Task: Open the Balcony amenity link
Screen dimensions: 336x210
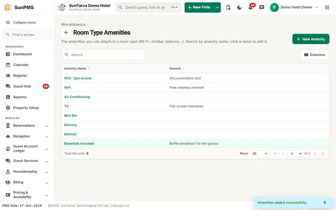Action: pyautogui.click(x=70, y=125)
